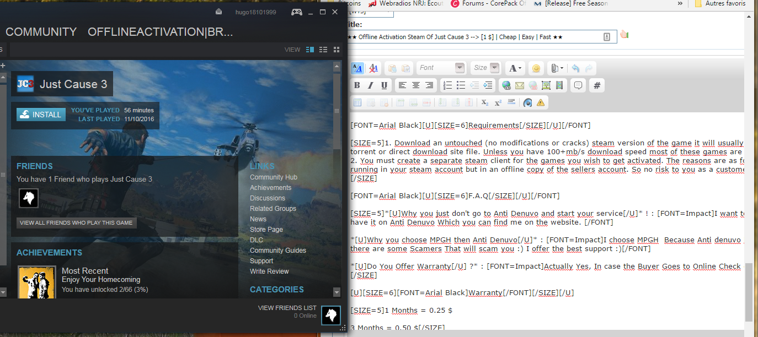This screenshot has height=337, width=758.
Task: Click the Undo arrow in the editor
Action: 575,68
